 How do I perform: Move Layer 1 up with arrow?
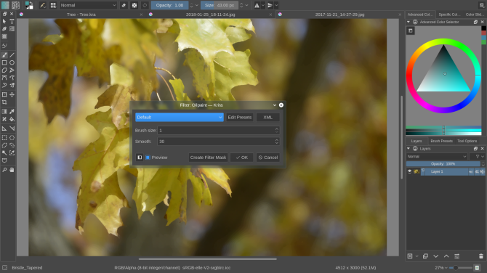446,256
